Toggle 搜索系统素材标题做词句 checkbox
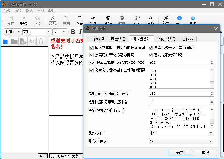224x159 pixels. (x=151, y=48)
